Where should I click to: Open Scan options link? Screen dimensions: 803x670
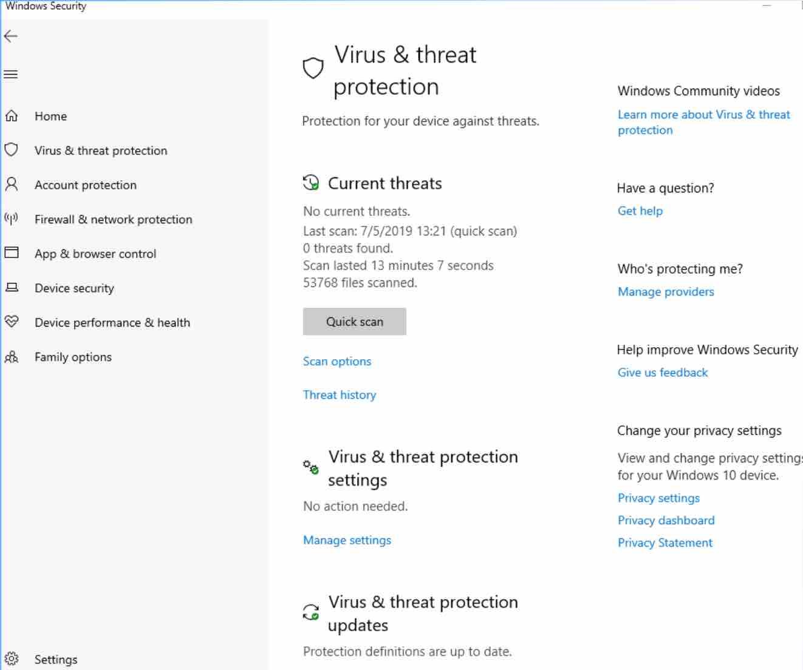[x=337, y=362]
